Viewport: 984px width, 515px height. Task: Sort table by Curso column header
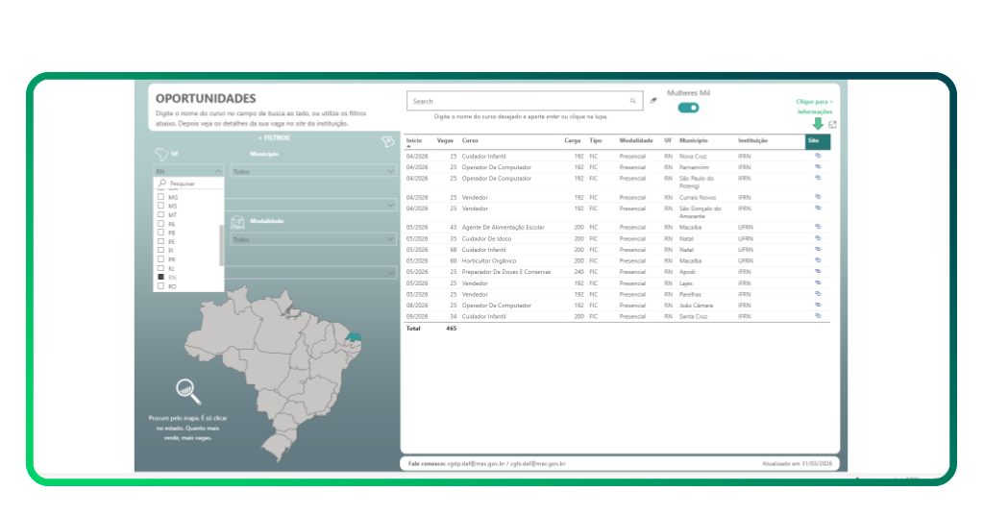pyautogui.click(x=470, y=140)
